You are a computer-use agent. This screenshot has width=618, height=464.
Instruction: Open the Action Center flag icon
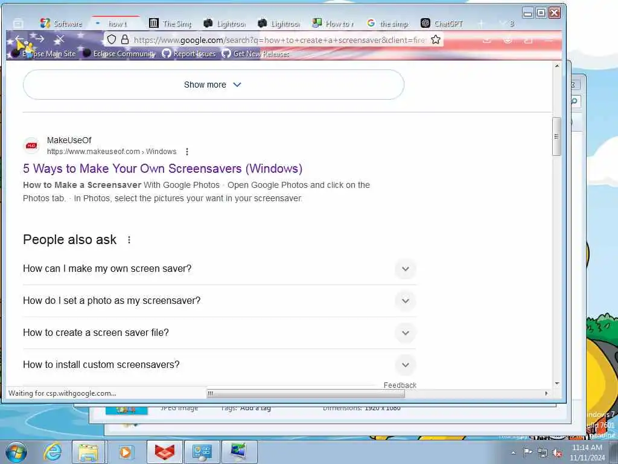[x=527, y=453]
